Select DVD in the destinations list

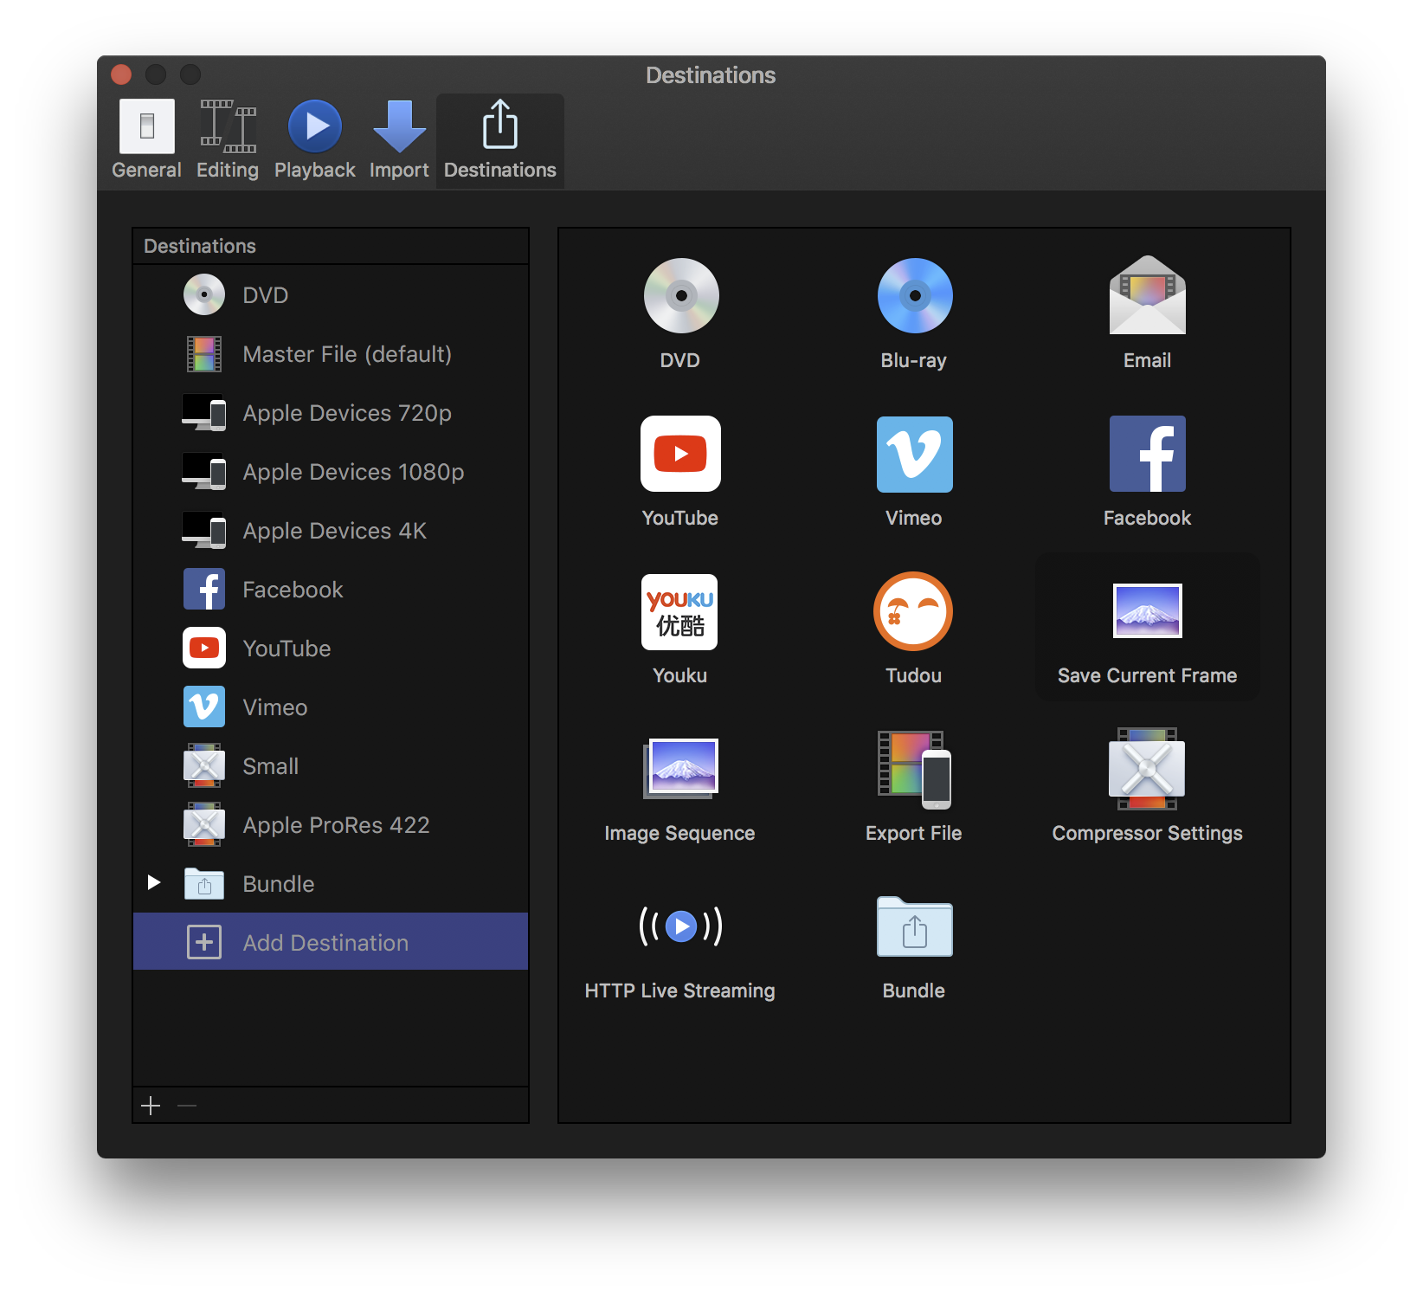click(331, 295)
